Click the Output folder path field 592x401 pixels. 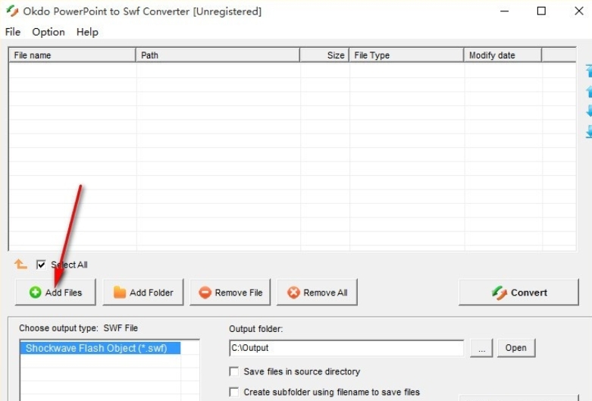pyautogui.click(x=346, y=348)
